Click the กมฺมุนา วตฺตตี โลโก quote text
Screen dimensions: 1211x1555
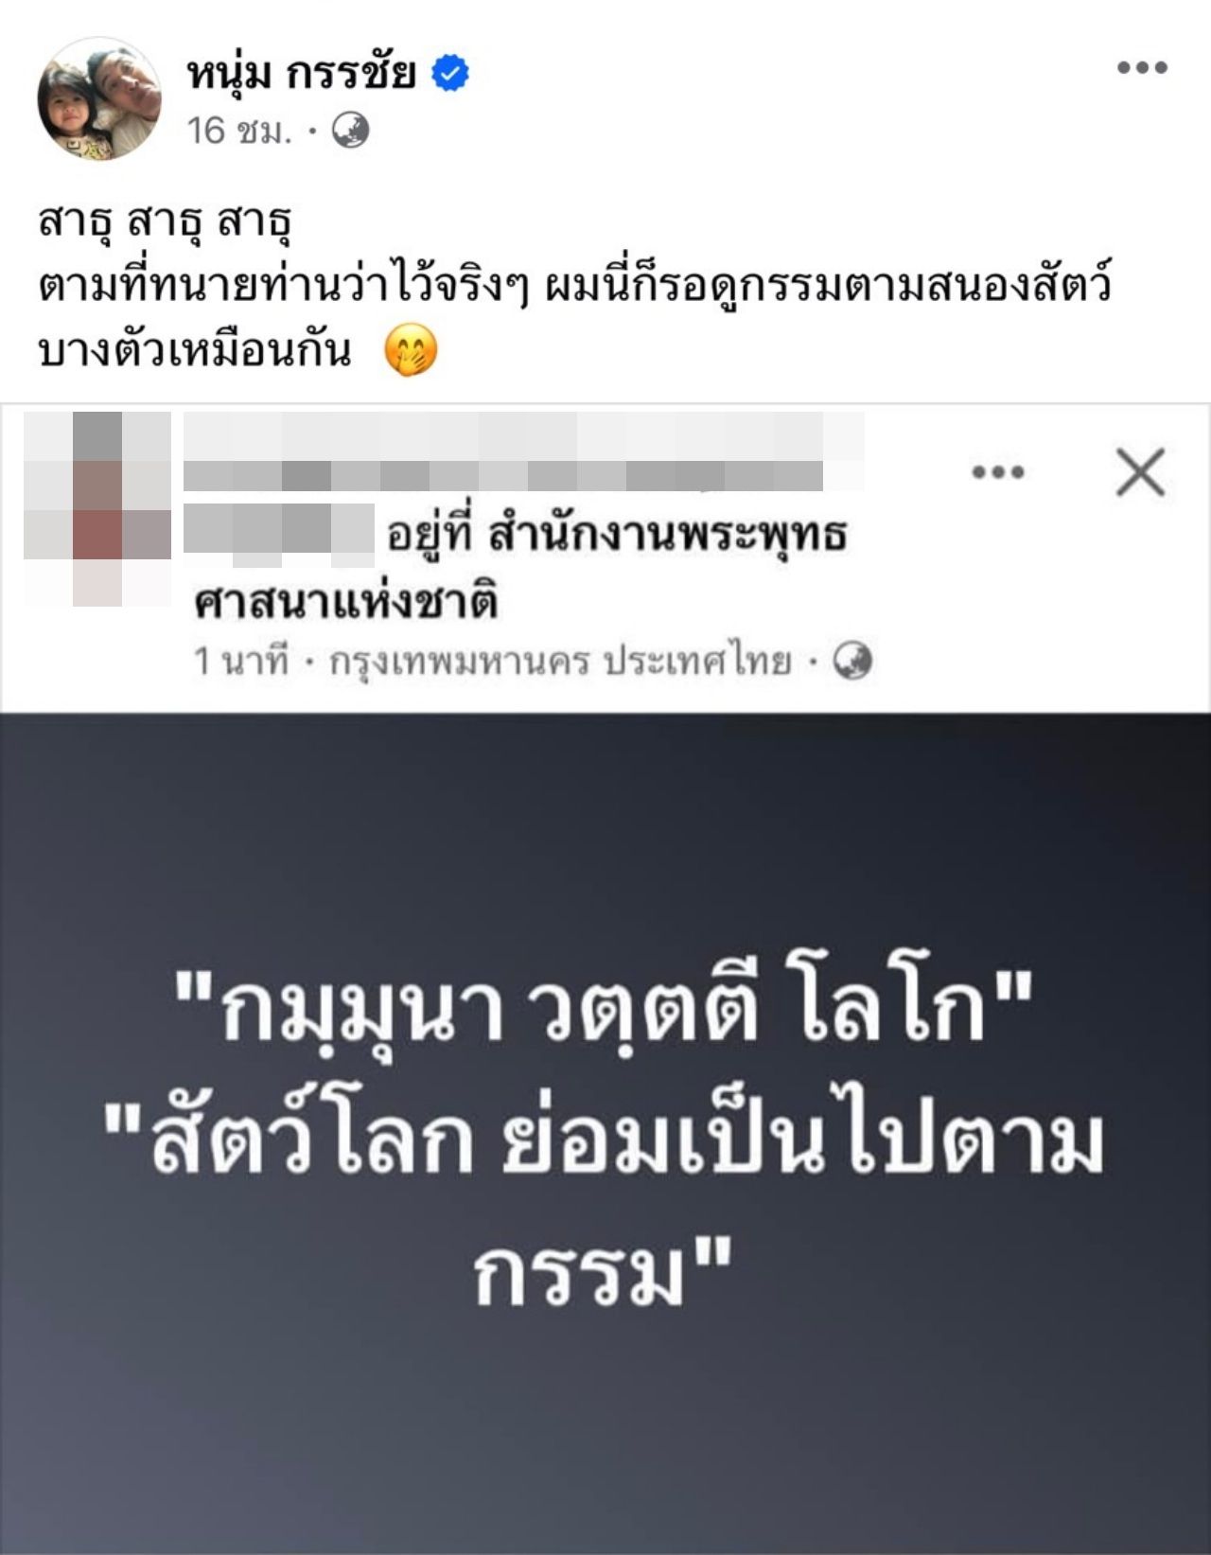click(x=605, y=1008)
